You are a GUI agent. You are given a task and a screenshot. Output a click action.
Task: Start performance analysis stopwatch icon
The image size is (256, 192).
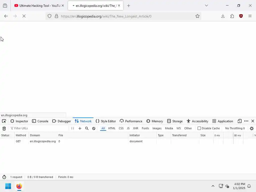click(x=4, y=177)
